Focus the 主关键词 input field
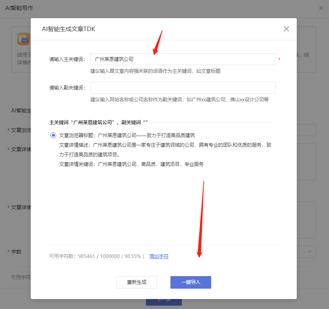 [183, 59]
